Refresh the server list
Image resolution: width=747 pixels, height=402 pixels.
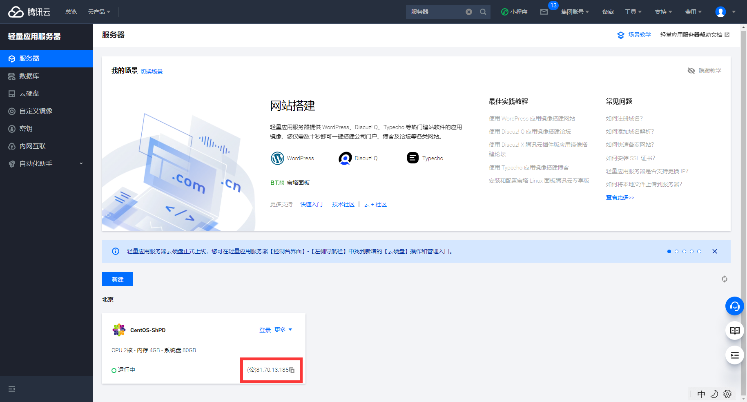[x=725, y=279]
